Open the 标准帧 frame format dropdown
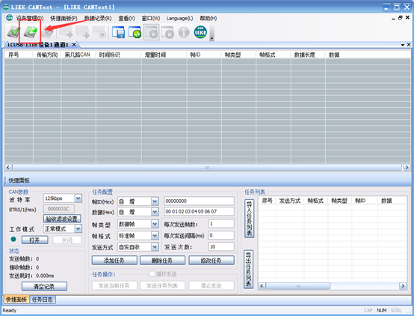The width and height of the screenshot is (414, 316). (x=155, y=235)
